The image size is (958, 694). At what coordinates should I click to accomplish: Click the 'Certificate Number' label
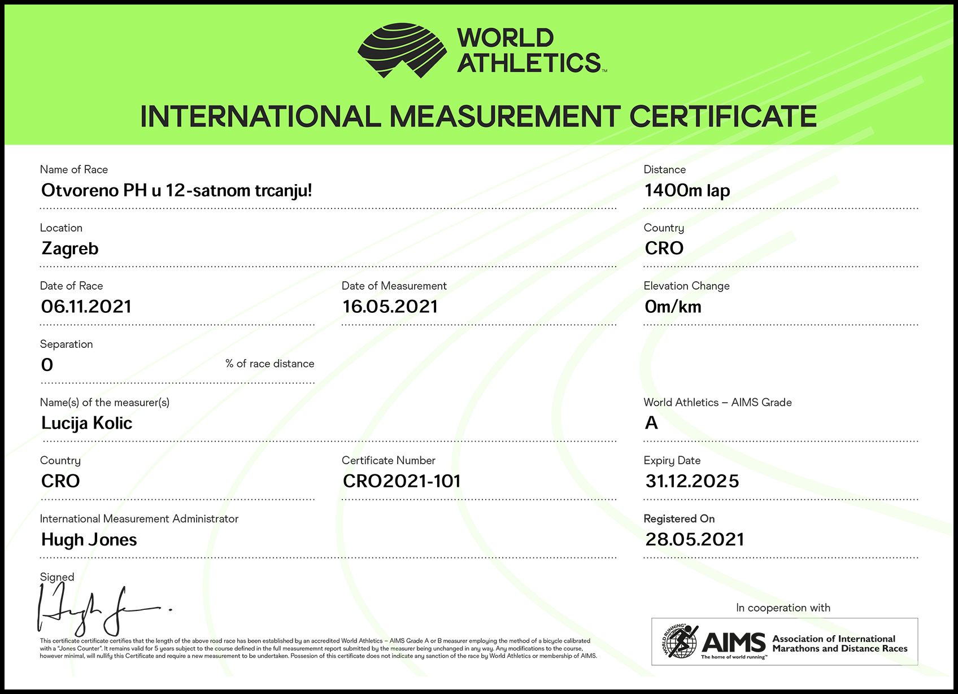pyautogui.click(x=389, y=461)
